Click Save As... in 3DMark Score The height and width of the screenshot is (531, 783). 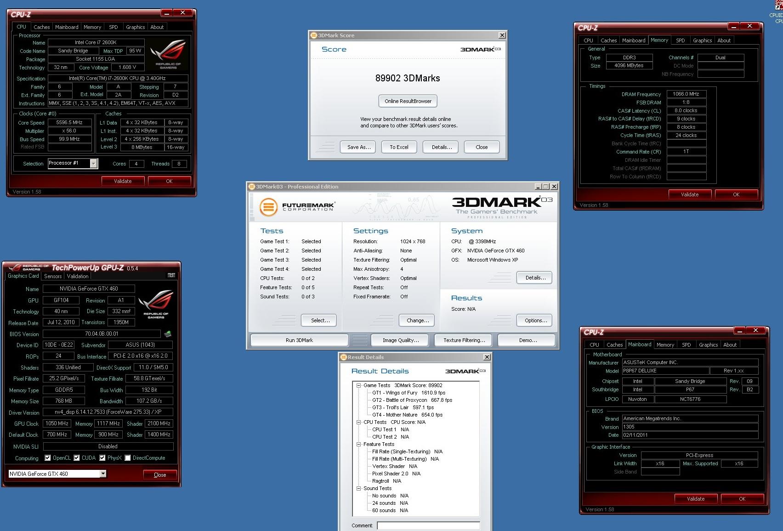358,147
